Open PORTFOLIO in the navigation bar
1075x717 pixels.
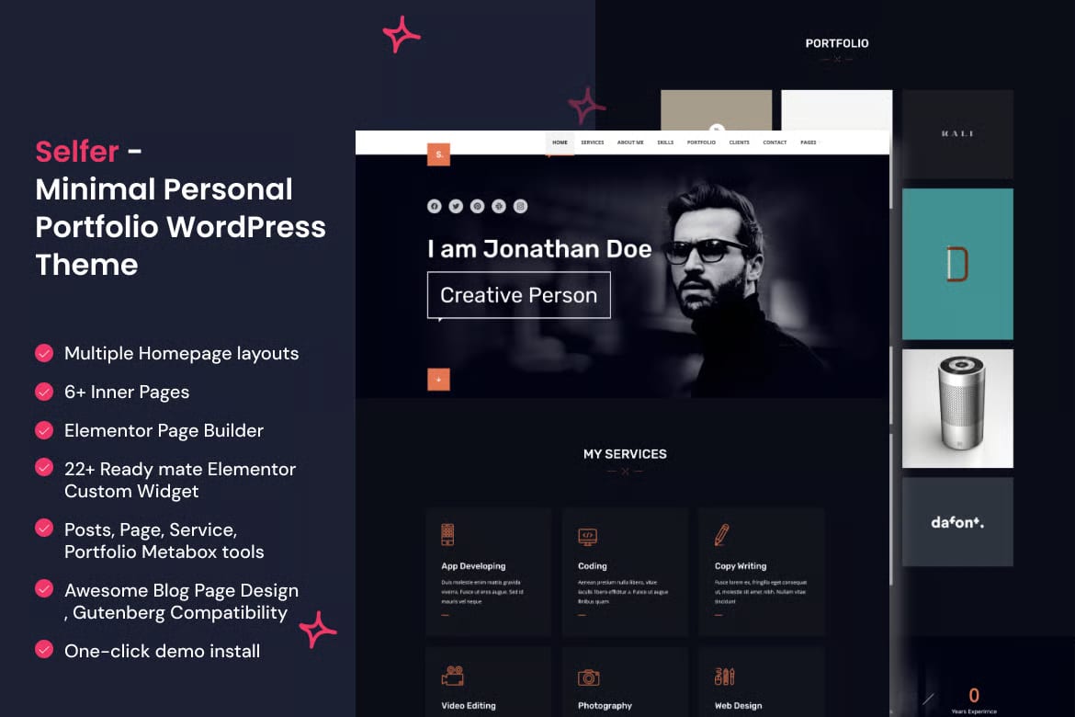(x=701, y=142)
